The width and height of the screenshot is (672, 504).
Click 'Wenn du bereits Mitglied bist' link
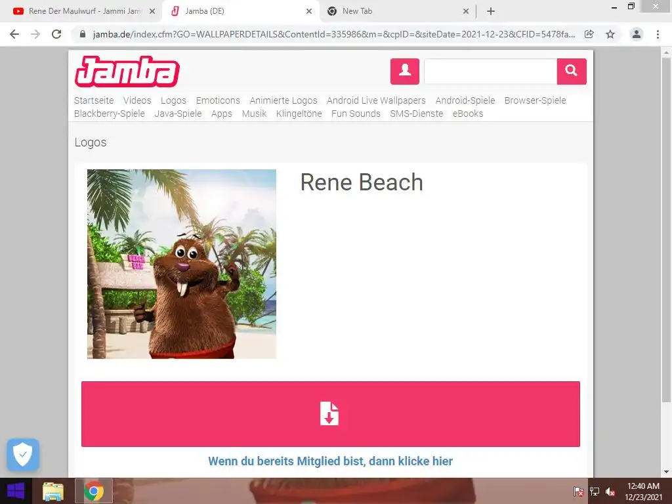pyautogui.click(x=331, y=461)
